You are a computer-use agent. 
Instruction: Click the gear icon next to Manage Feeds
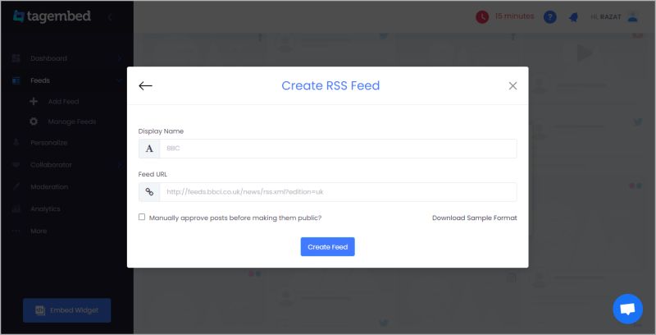(34, 122)
